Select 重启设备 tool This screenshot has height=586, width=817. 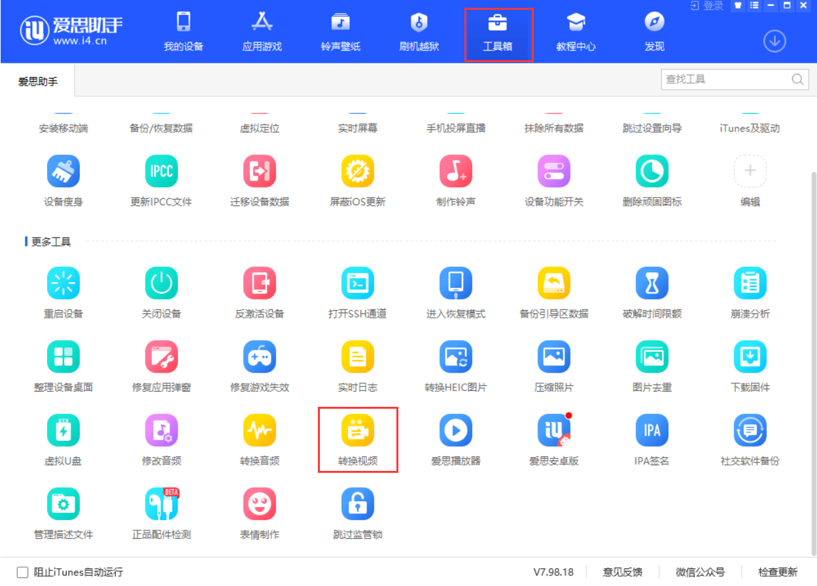[63, 283]
